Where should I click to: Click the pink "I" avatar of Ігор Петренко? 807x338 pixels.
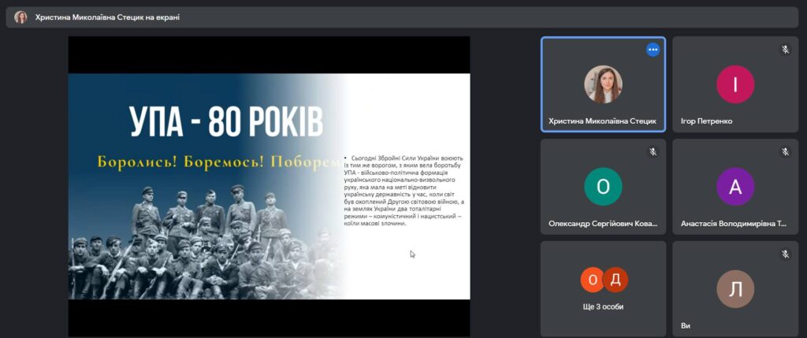tap(734, 84)
